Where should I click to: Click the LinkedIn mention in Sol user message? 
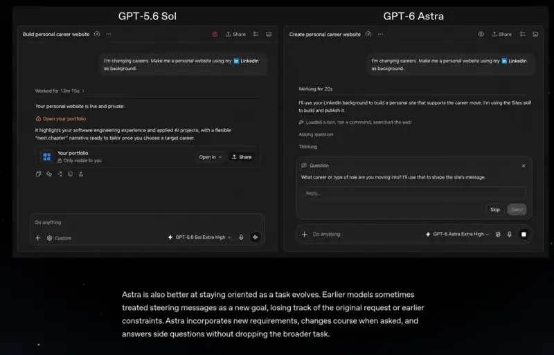click(246, 61)
